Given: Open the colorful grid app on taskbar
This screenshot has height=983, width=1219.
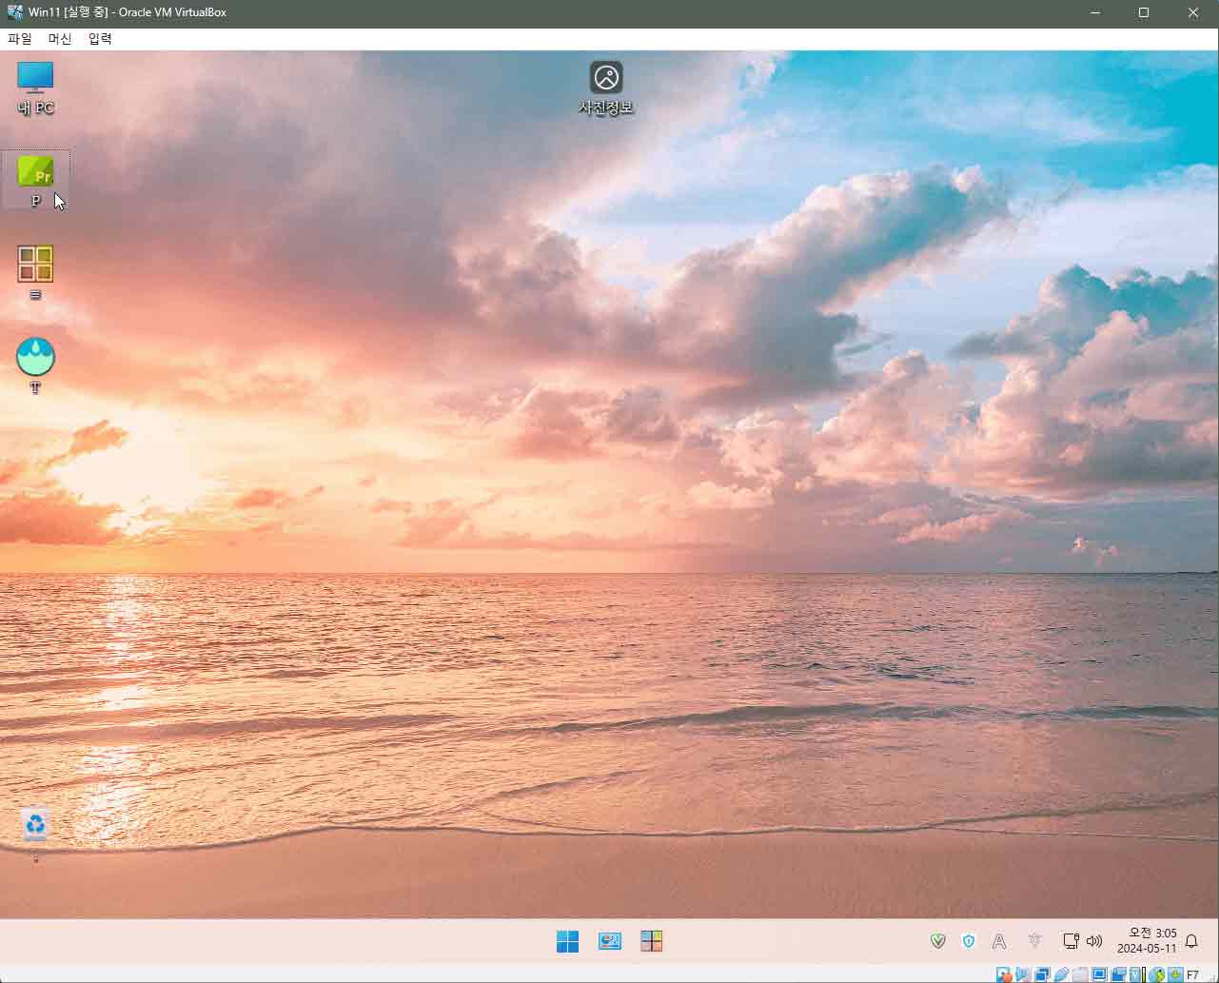Looking at the screenshot, I should pos(651,941).
